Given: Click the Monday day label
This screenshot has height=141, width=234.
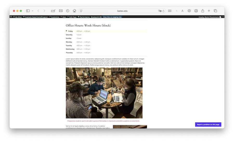Looking at the screenshot, I should [x=69, y=42].
